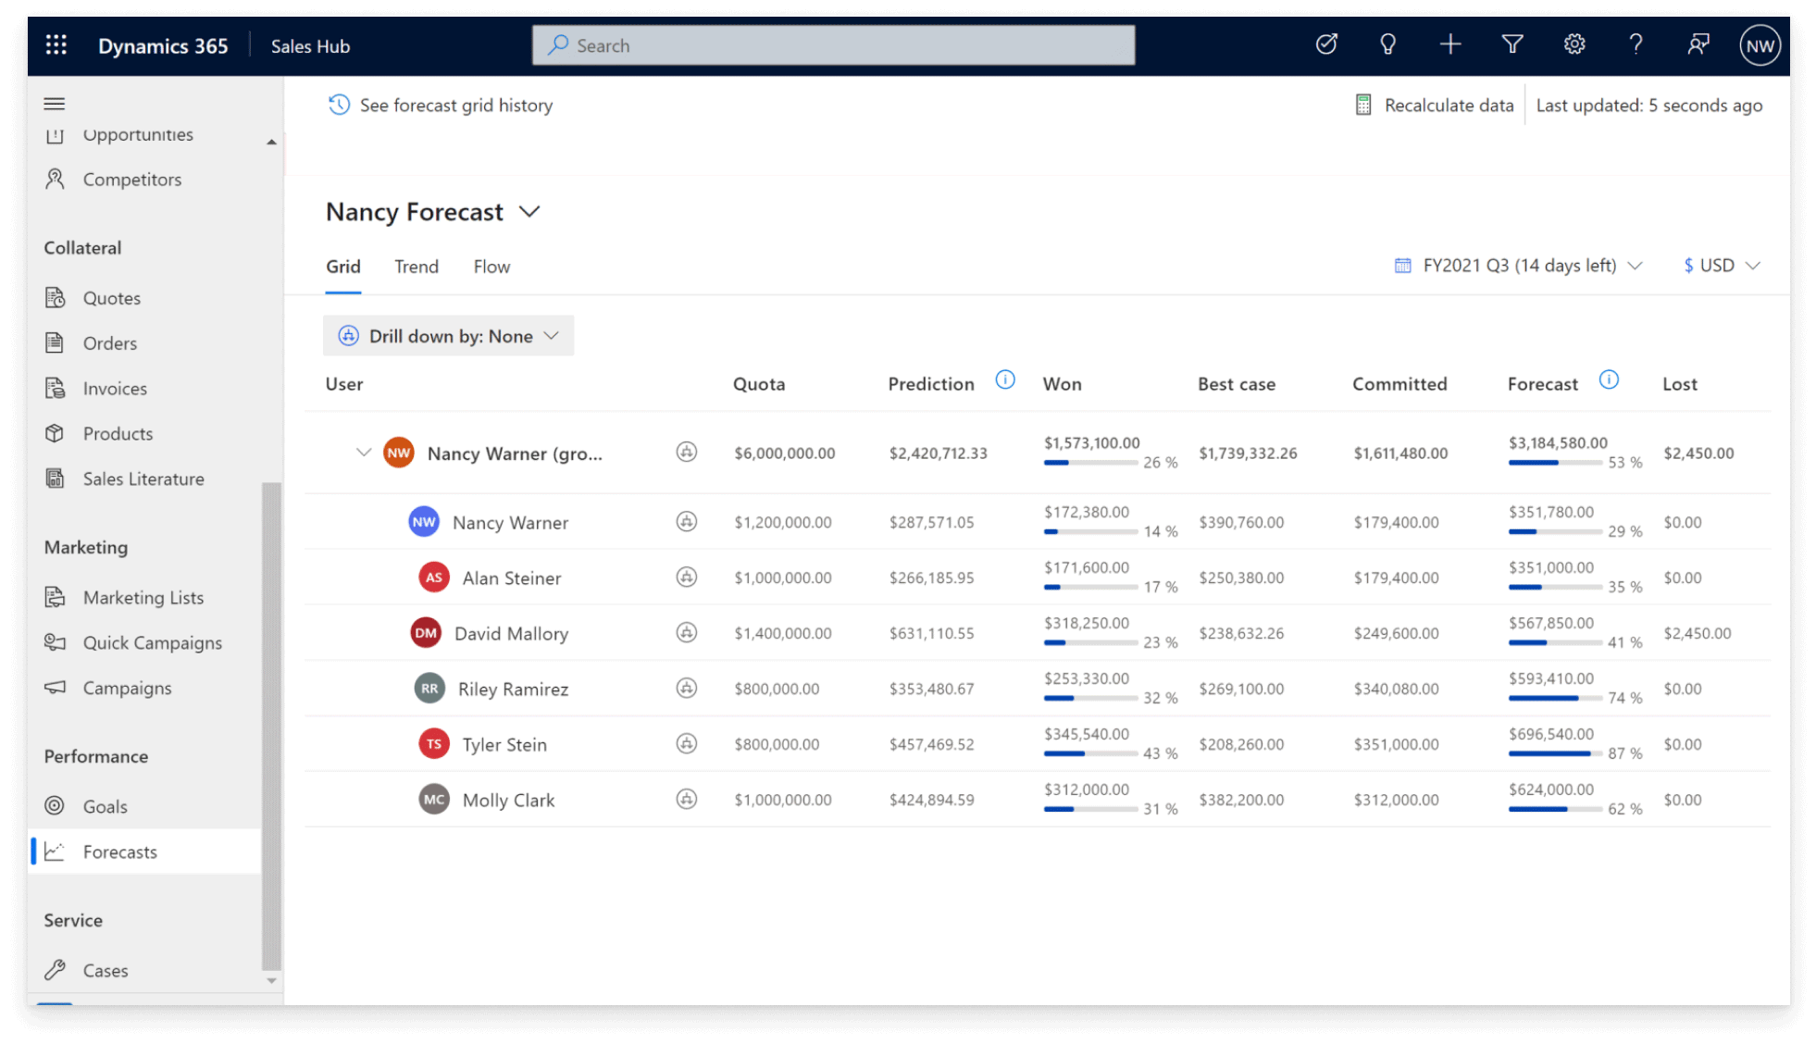Open the Nancy Forecast selector dropdown
Screen dimensions: 1816x1044
point(529,212)
